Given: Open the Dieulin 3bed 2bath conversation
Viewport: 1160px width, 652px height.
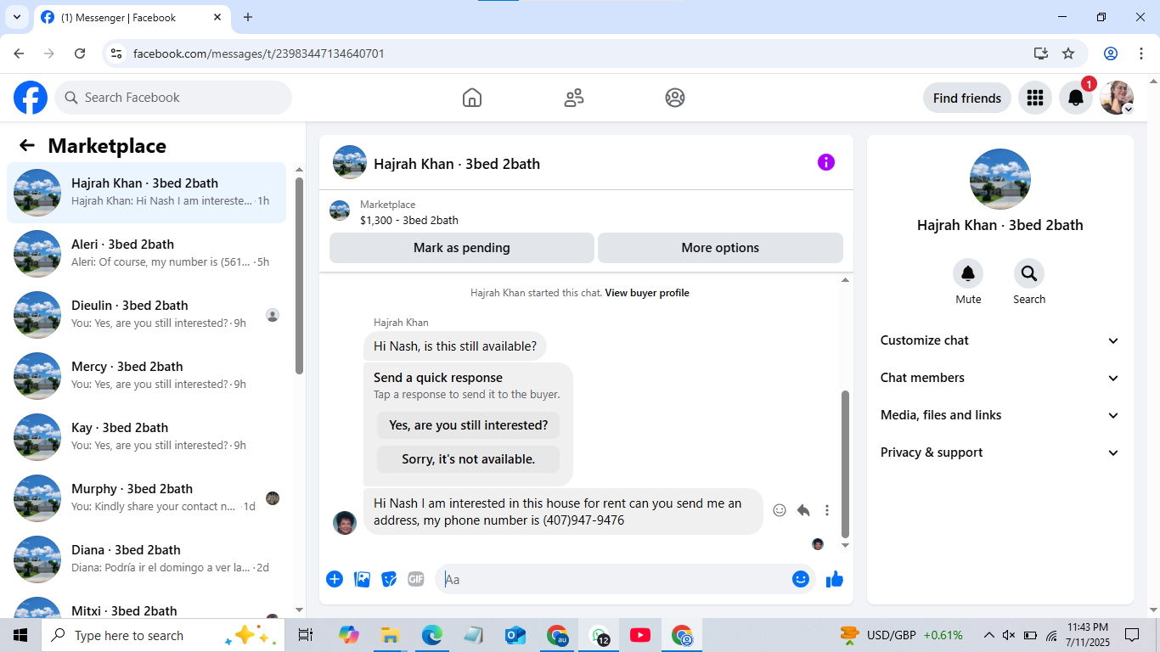Looking at the screenshot, I should (x=147, y=315).
